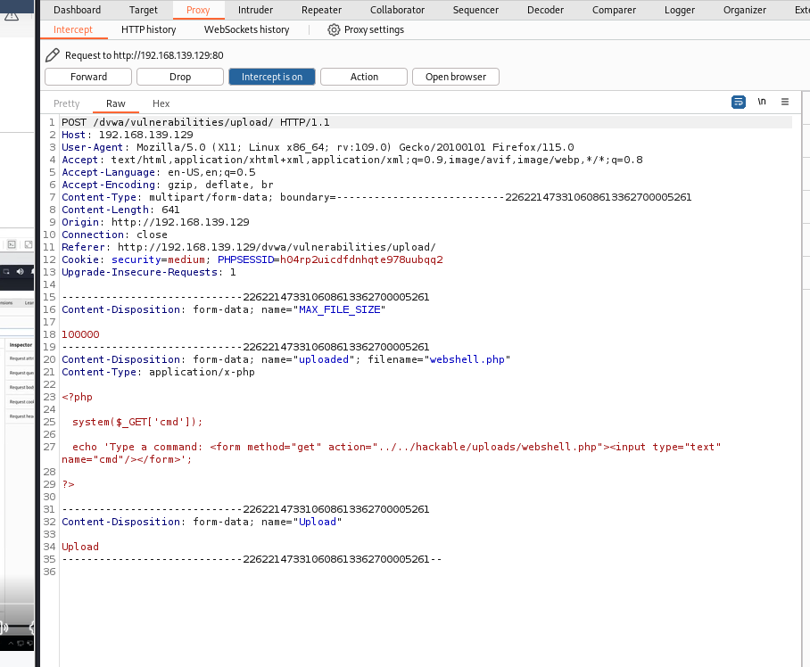Click the Connection: close header
Screen dimensions: 810x667
click(x=114, y=235)
